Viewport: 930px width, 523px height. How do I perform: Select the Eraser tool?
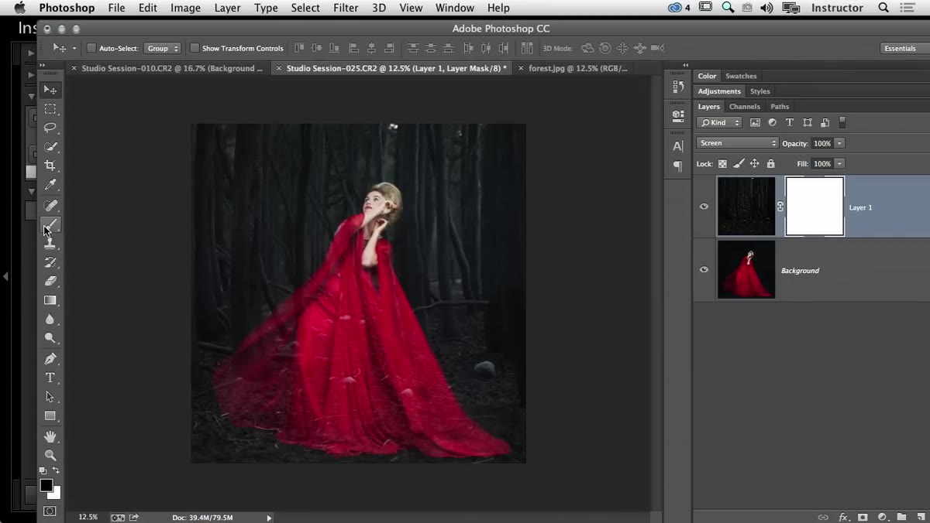(x=50, y=281)
